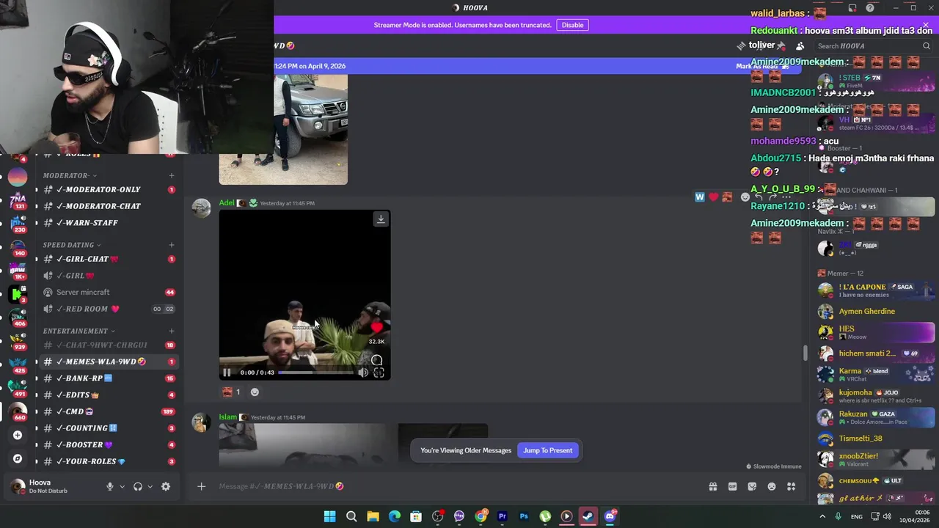939x528 pixels.
Task: Open Windows Start menu
Action: click(x=330, y=516)
